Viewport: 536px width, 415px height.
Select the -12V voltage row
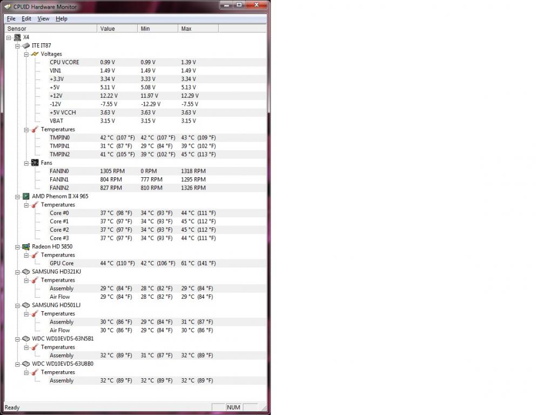click(157, 104)
